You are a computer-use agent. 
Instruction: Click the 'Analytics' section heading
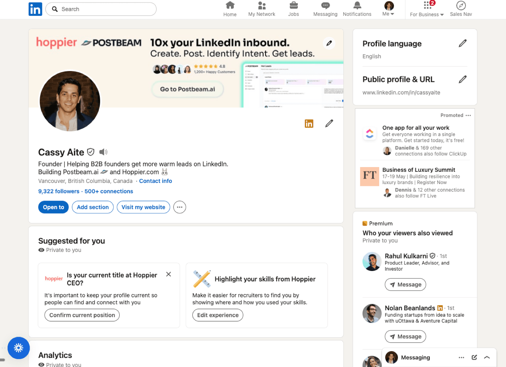click(x=55, y=355)
